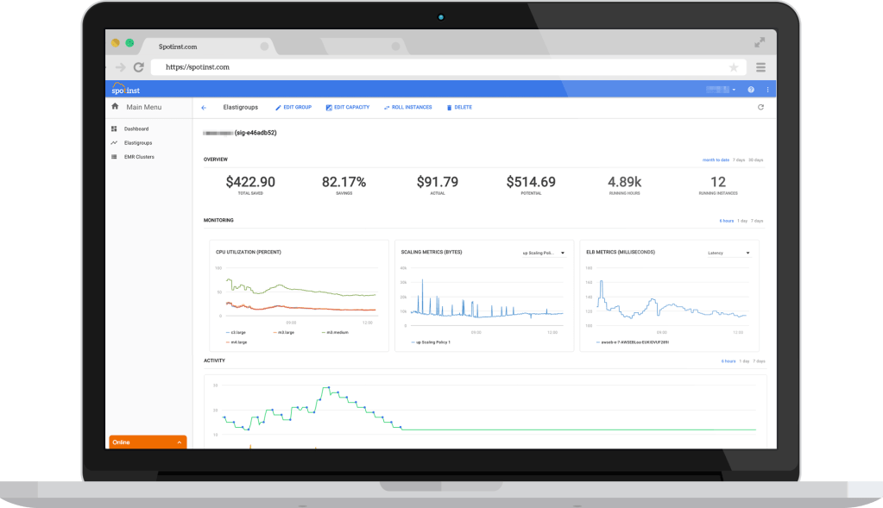Click the Edit Group button
This screenshot has height=508, width=883.
(293, 108)
